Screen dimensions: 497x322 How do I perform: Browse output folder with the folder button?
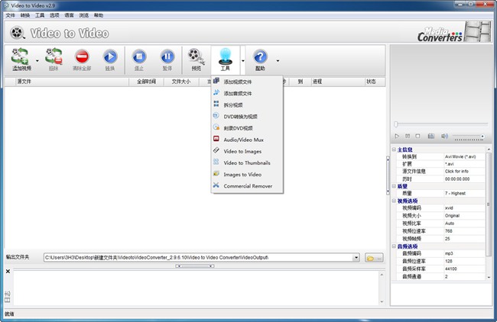(x=374, y=258)
